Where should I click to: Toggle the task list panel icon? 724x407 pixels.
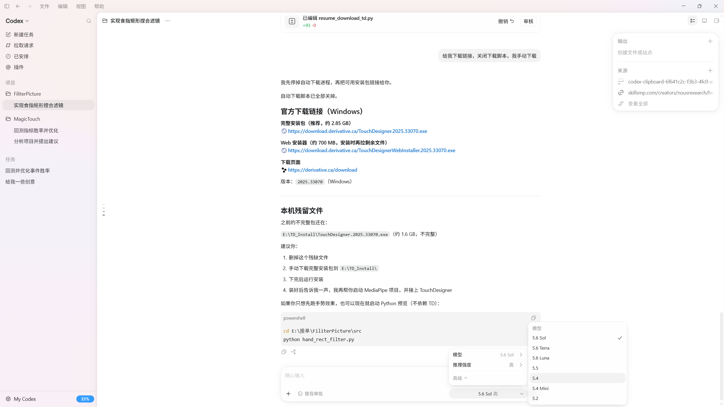693,21
